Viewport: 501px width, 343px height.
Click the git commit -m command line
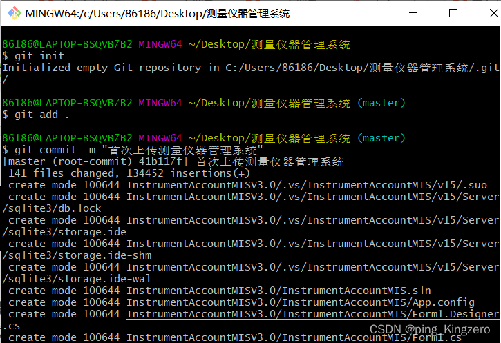(x=133, y=150)
